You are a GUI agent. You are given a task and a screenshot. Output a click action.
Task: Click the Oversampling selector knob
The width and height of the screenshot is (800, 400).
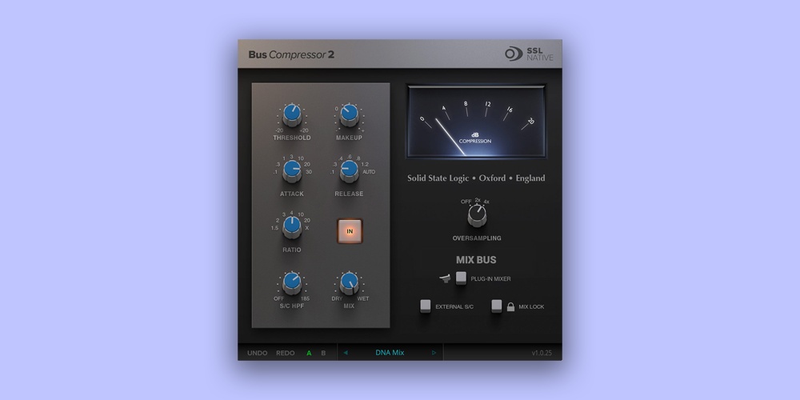[477, 215]
